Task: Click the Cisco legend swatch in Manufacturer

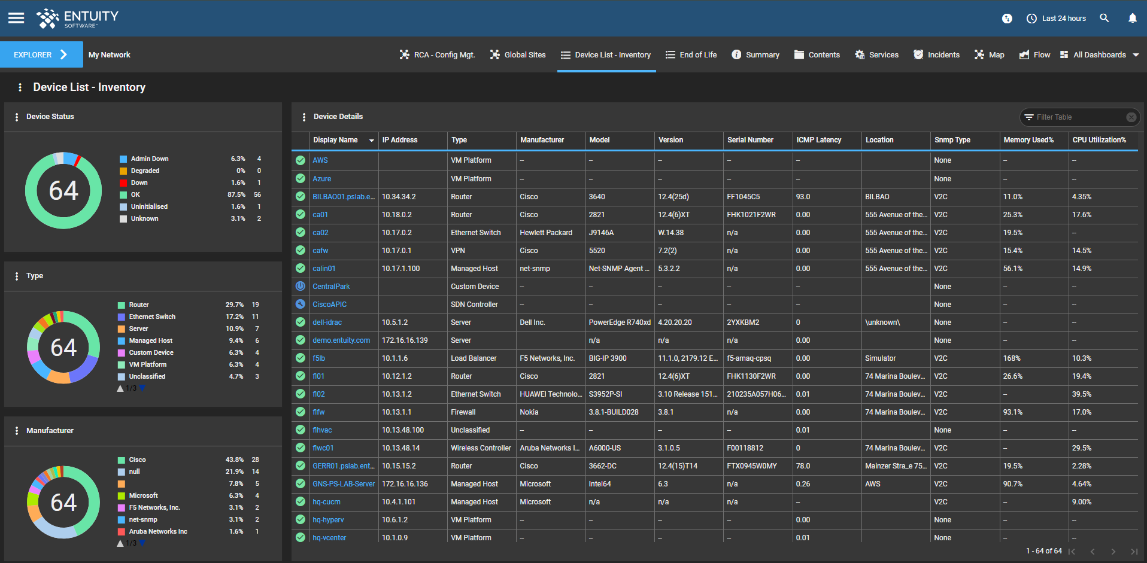Action: coord(122,460)
